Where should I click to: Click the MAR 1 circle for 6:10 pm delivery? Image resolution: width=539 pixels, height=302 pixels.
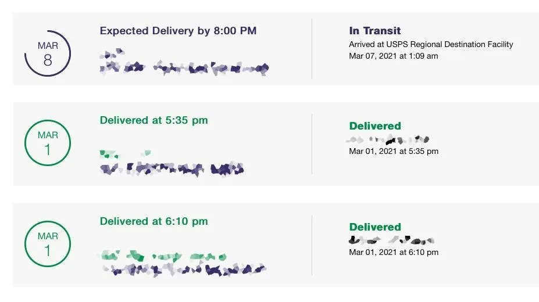[48, 244]
